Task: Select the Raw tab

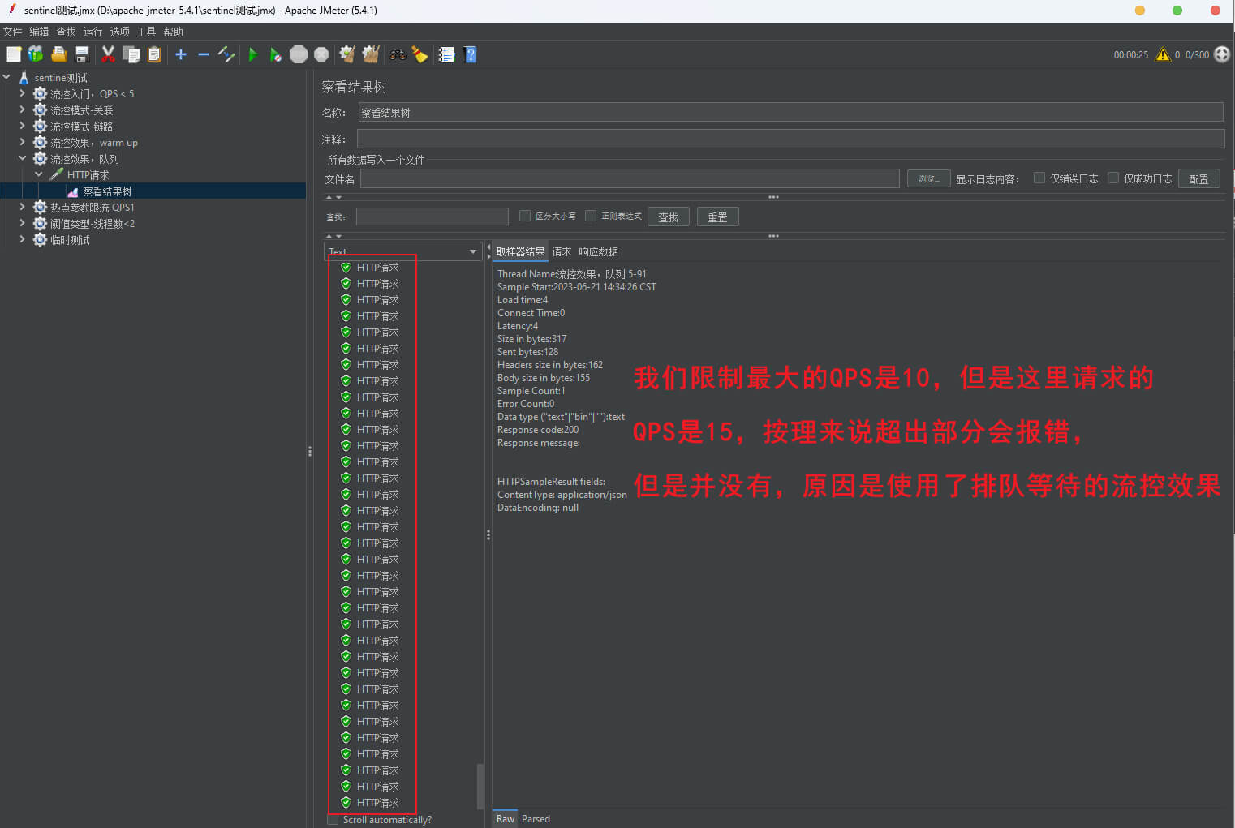Action: click(x=505, y=819)
